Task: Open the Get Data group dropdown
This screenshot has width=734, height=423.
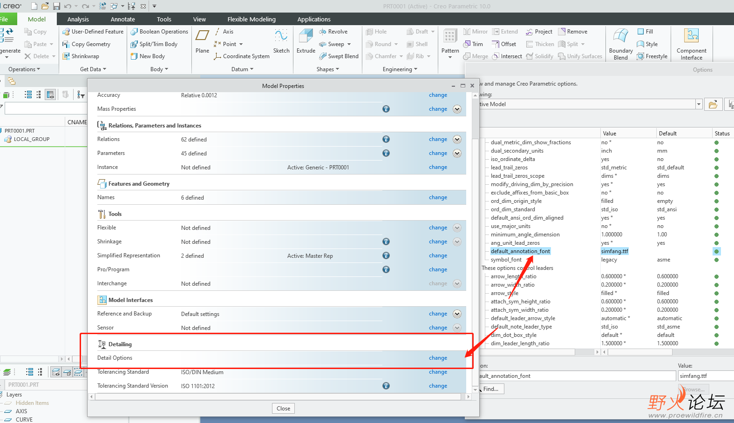Action: [x=93, y=69]
